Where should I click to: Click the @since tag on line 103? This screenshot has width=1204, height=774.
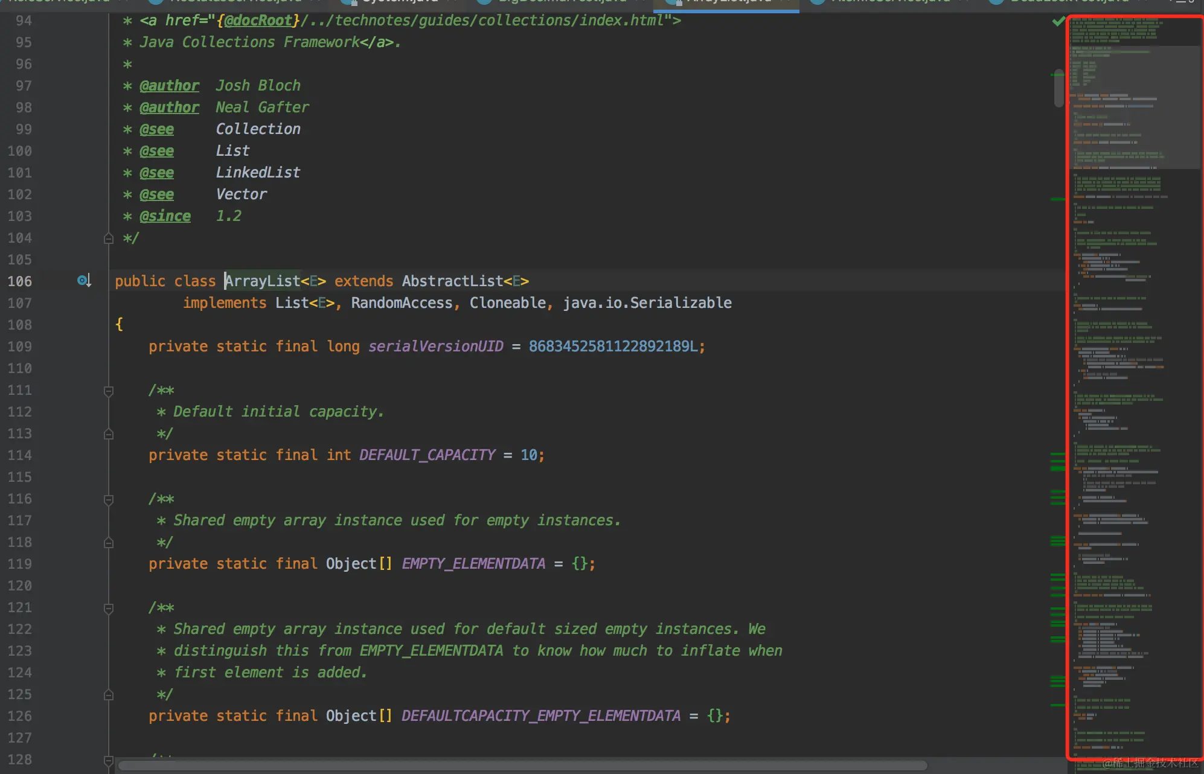(165, 216)
